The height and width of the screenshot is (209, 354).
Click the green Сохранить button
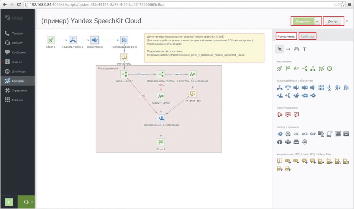click(x=303, y=21)
